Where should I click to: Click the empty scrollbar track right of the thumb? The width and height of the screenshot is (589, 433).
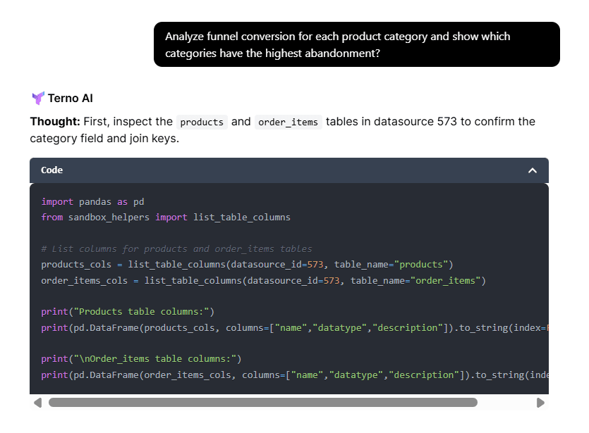[506, 403]
